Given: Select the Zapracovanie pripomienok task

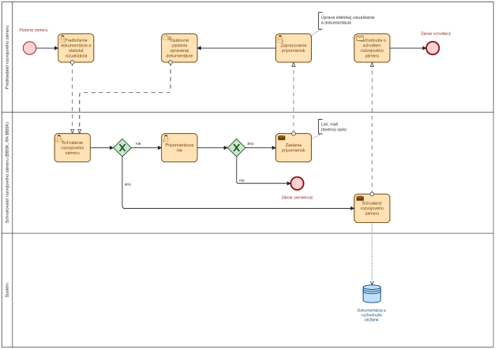Looking at the screenshot, I should click(294, 48).
